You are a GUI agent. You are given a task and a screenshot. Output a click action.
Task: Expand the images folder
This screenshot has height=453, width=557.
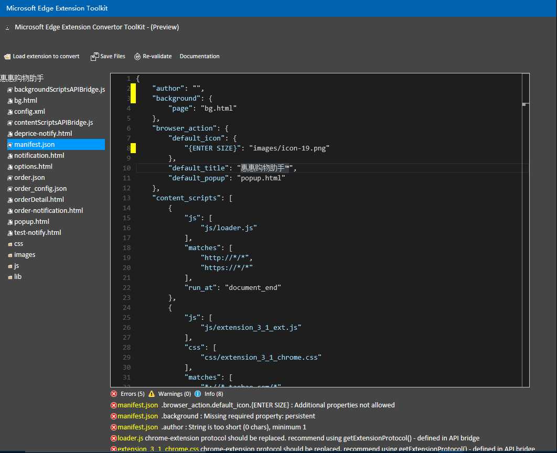point(25,254)
